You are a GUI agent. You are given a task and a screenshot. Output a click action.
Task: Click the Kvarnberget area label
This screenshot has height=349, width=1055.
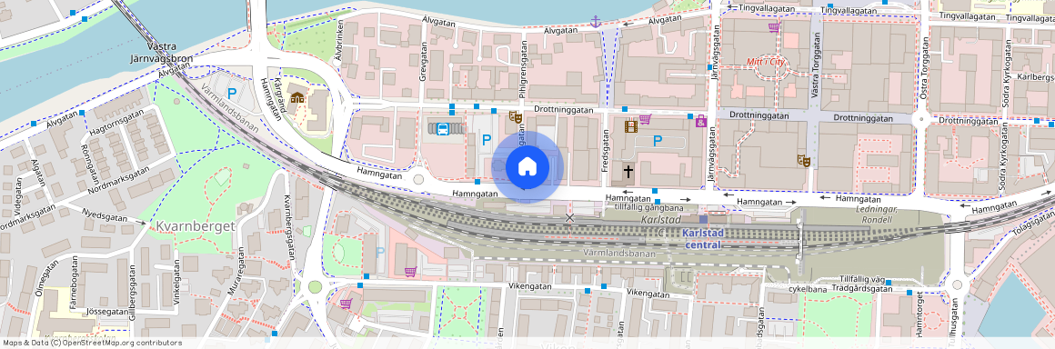pyautogui.click(x=196, y=226)
